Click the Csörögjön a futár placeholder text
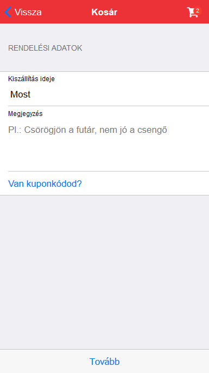This screenshot has height=373, width=209. pos(87,130)
